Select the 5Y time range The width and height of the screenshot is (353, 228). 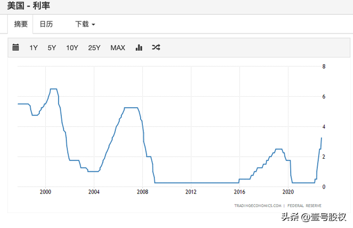click(x=52, y=48)
